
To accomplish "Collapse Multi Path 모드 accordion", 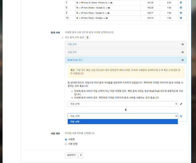I will click(75, 60).
